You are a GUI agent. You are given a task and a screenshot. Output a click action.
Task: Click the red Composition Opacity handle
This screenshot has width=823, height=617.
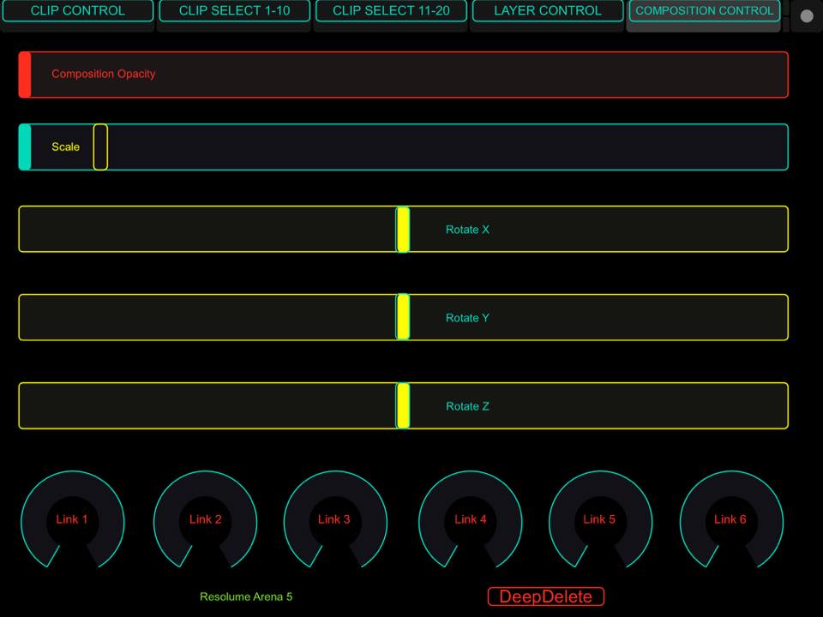[x=25, y=75]
